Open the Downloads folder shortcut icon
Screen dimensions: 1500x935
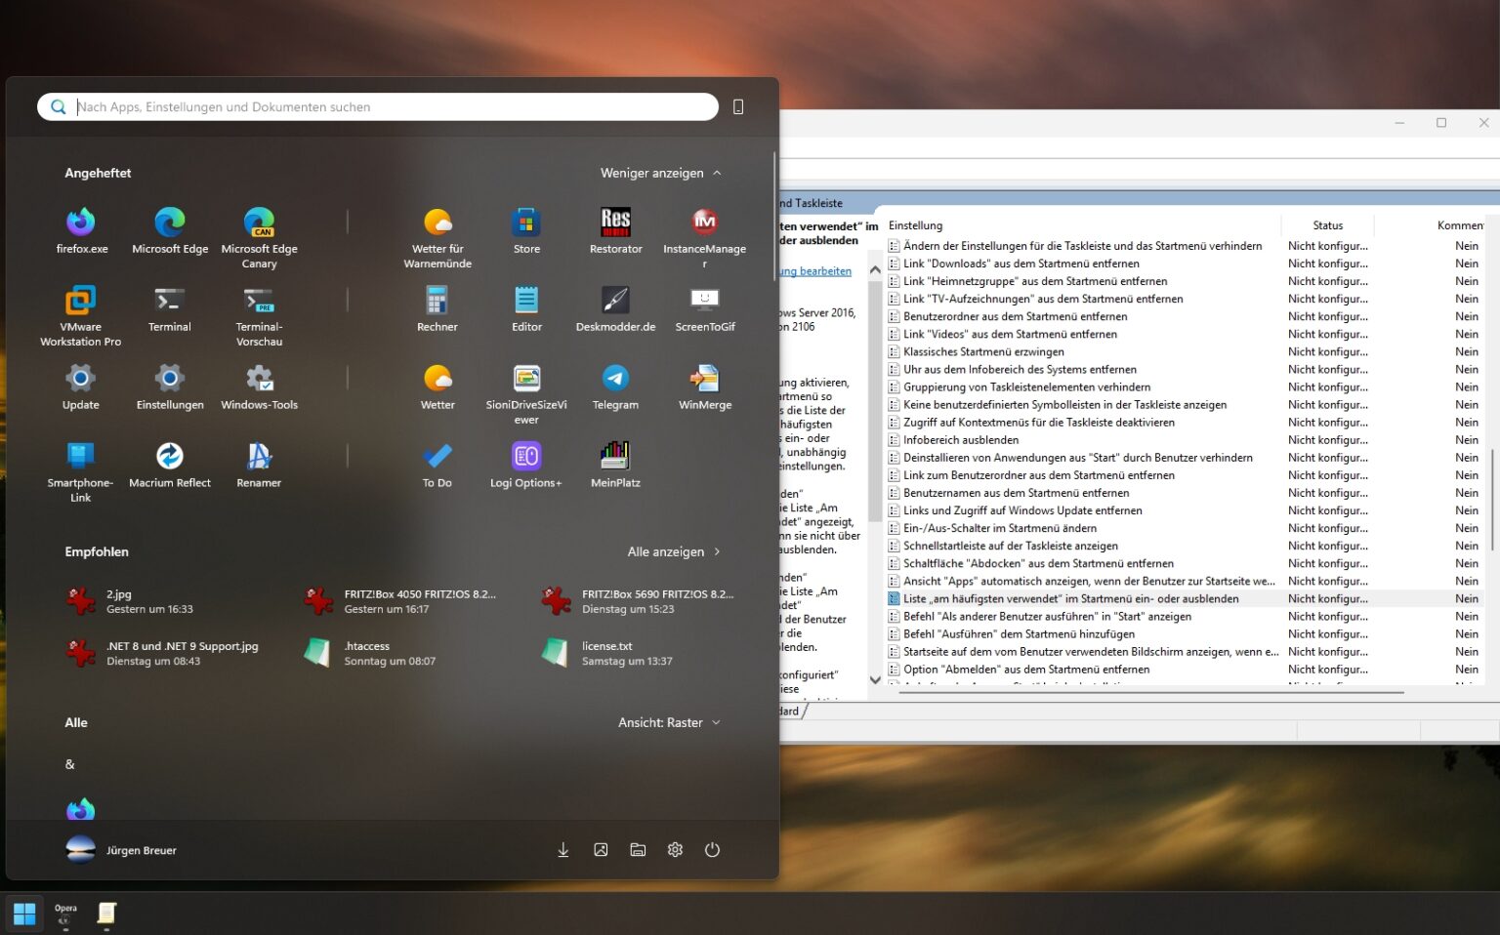click(563, 850)
